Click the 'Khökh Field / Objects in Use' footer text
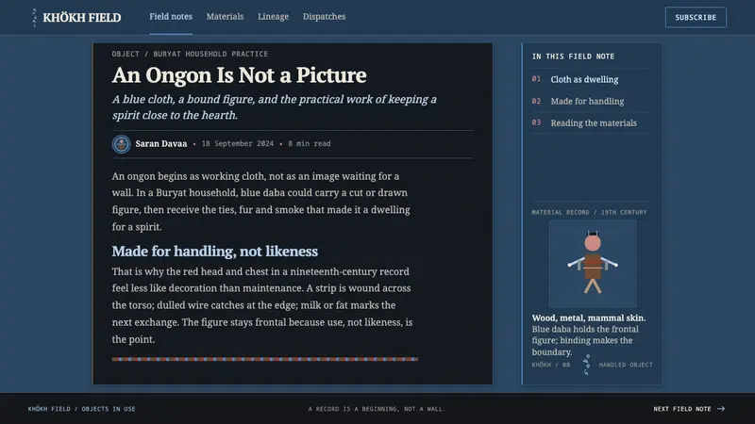Image resolution: width=755 pixels, height=424 pixels. (x=82, y=409)
